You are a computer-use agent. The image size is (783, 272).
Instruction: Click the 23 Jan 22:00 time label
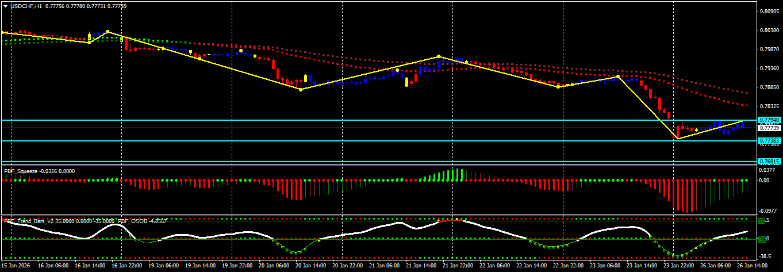(x=678, y=266)
